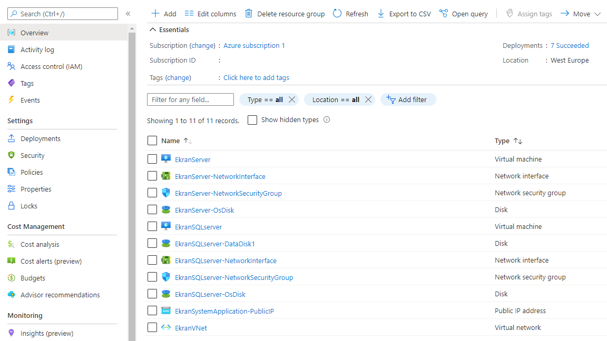Collapse the Essentials section
Image resolution: width=607 pixels, height=341 pixels.
pyautogui.click(x=153, y=30)
